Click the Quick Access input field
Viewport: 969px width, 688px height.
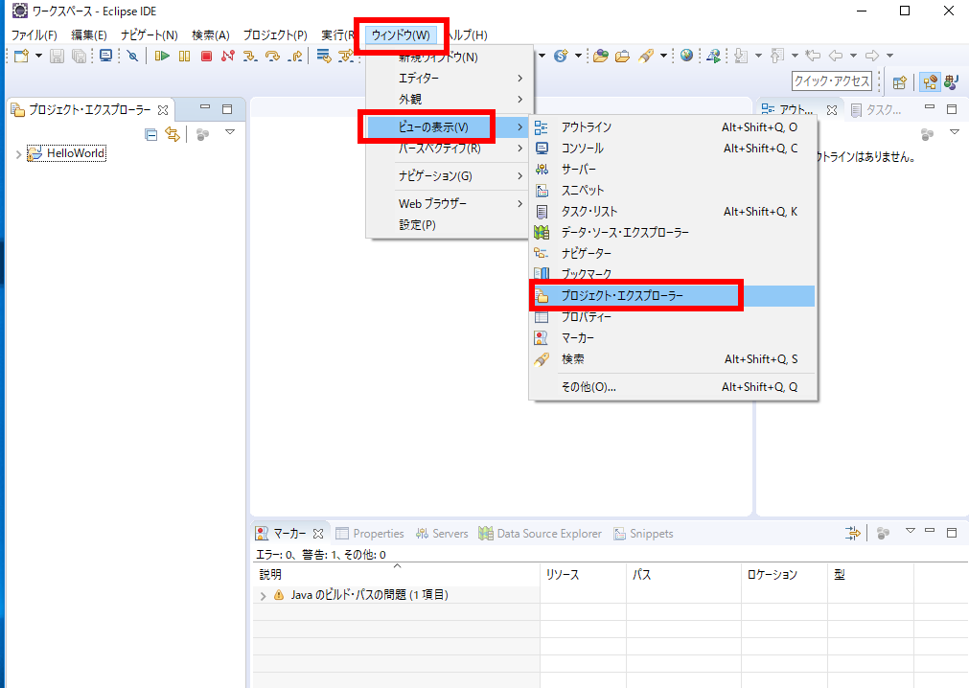(x=832, y=80)
